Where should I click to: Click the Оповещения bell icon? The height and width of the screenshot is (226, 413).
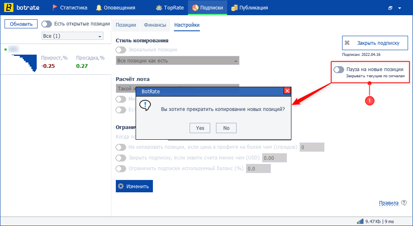click(x=99, y=8)
